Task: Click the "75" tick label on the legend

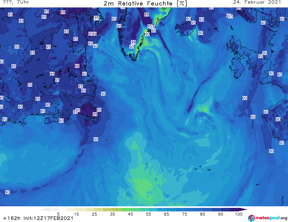Action: click(184, 214)
